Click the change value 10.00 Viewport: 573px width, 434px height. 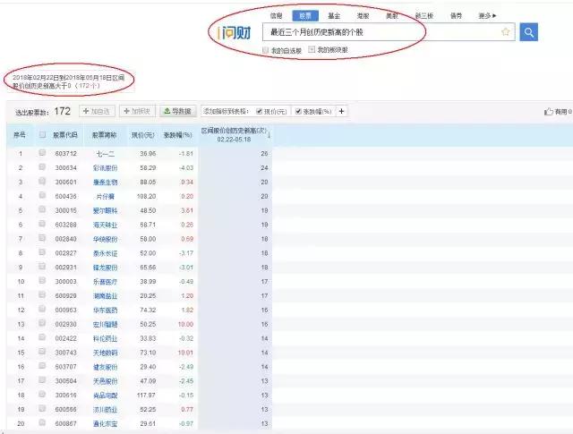pyautogui.click(x=185, y=325)
